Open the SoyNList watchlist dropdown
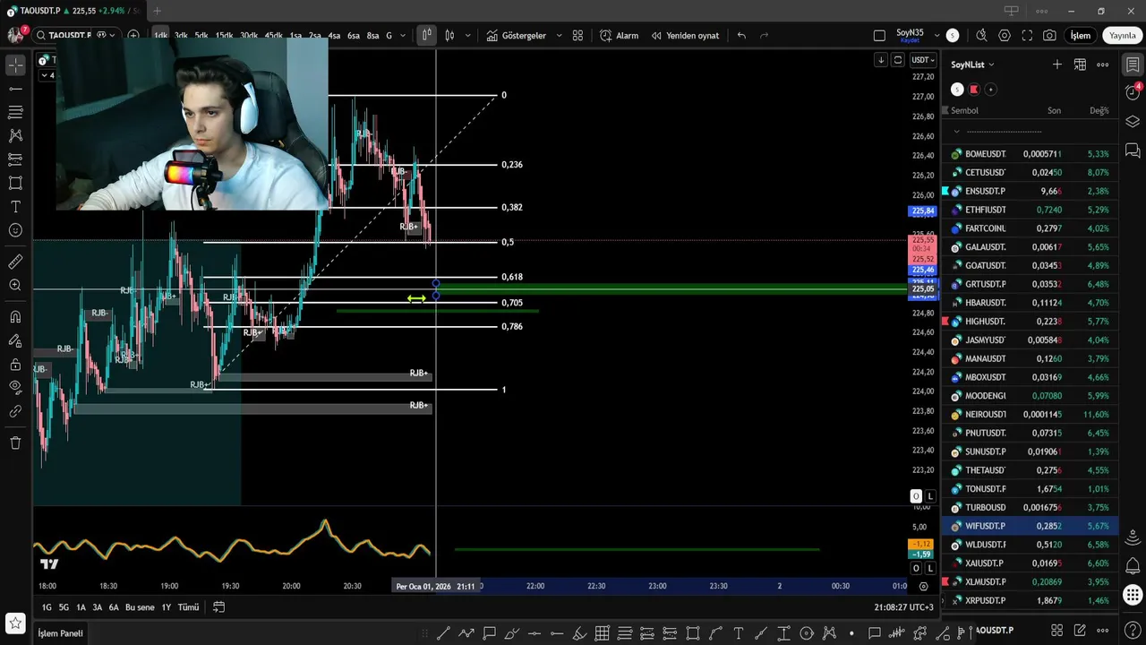Image resolution: width=1146 pixels, height=645 pixels. pyautogui.click(x=972, y=64)
